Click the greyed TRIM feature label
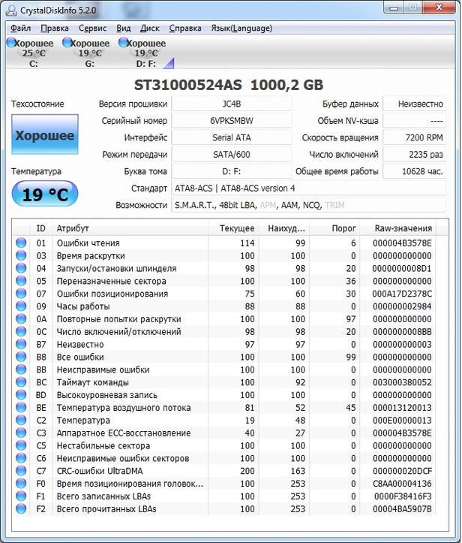Screen dimensions: 462x543 click(x=334, y=205)
